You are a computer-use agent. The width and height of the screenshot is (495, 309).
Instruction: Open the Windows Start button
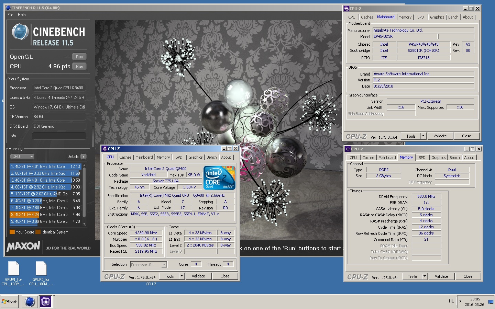9,302
